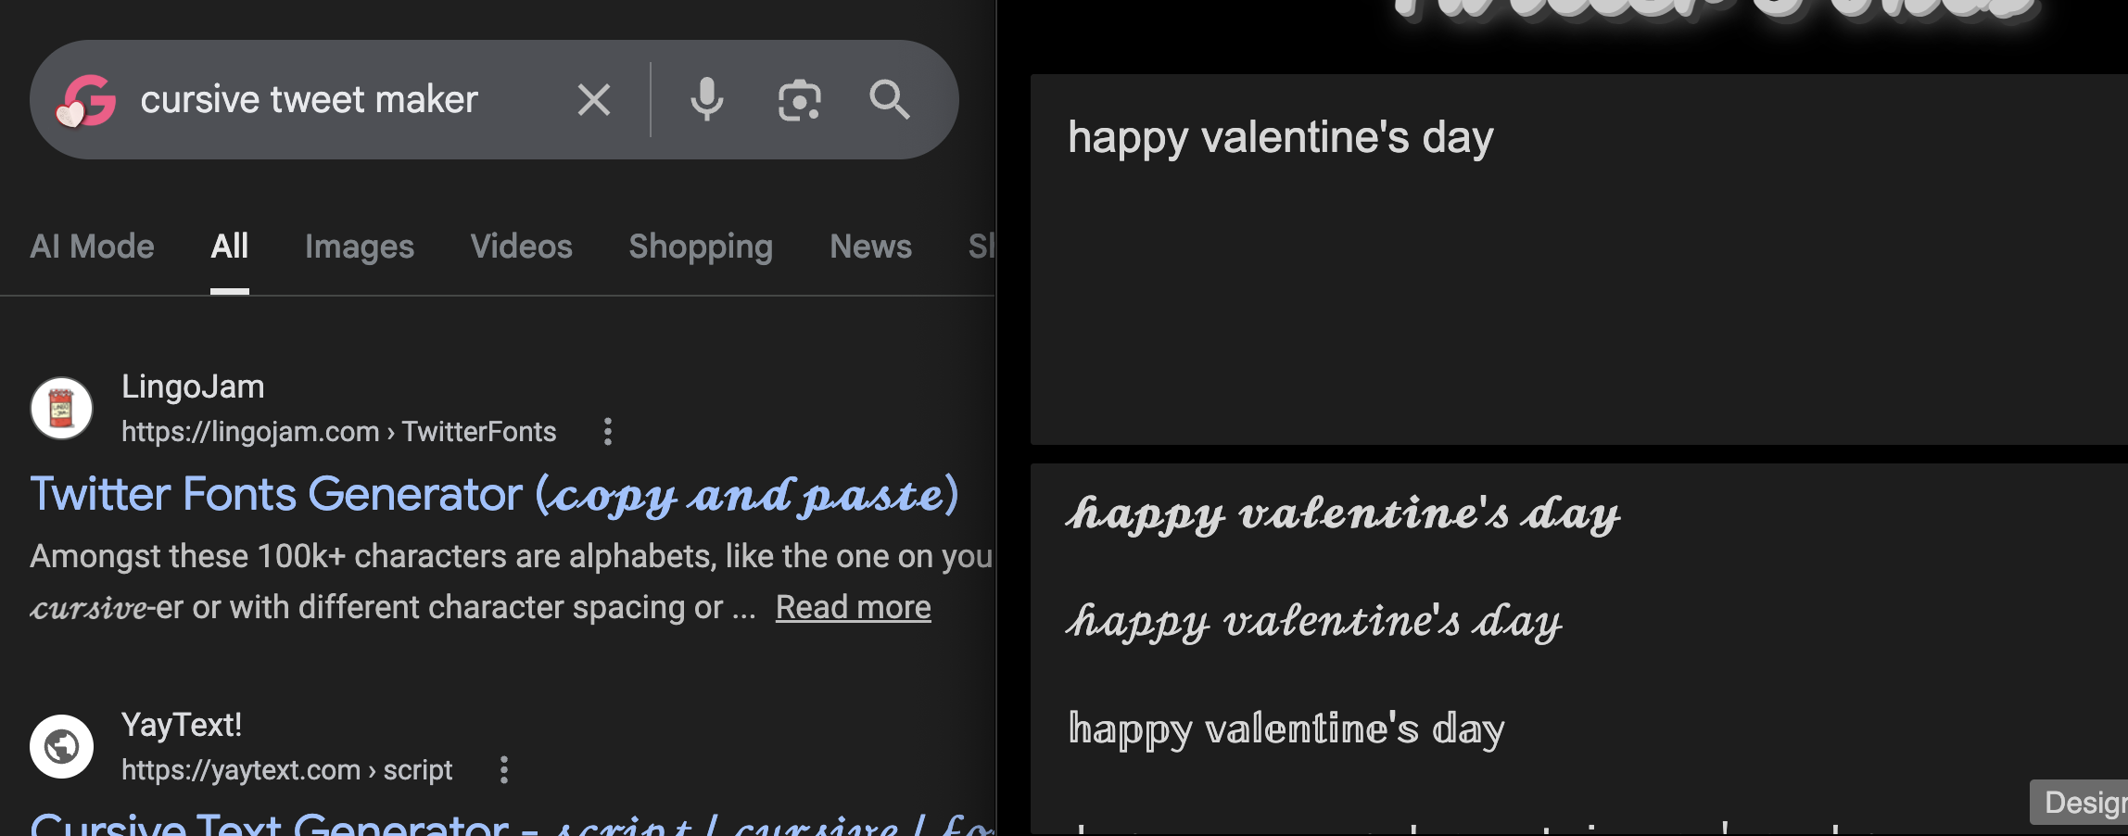Image resolution: width=2128 pixels, height=836 pixels.
Task: Select the All results tab
Action: (230, 247)
